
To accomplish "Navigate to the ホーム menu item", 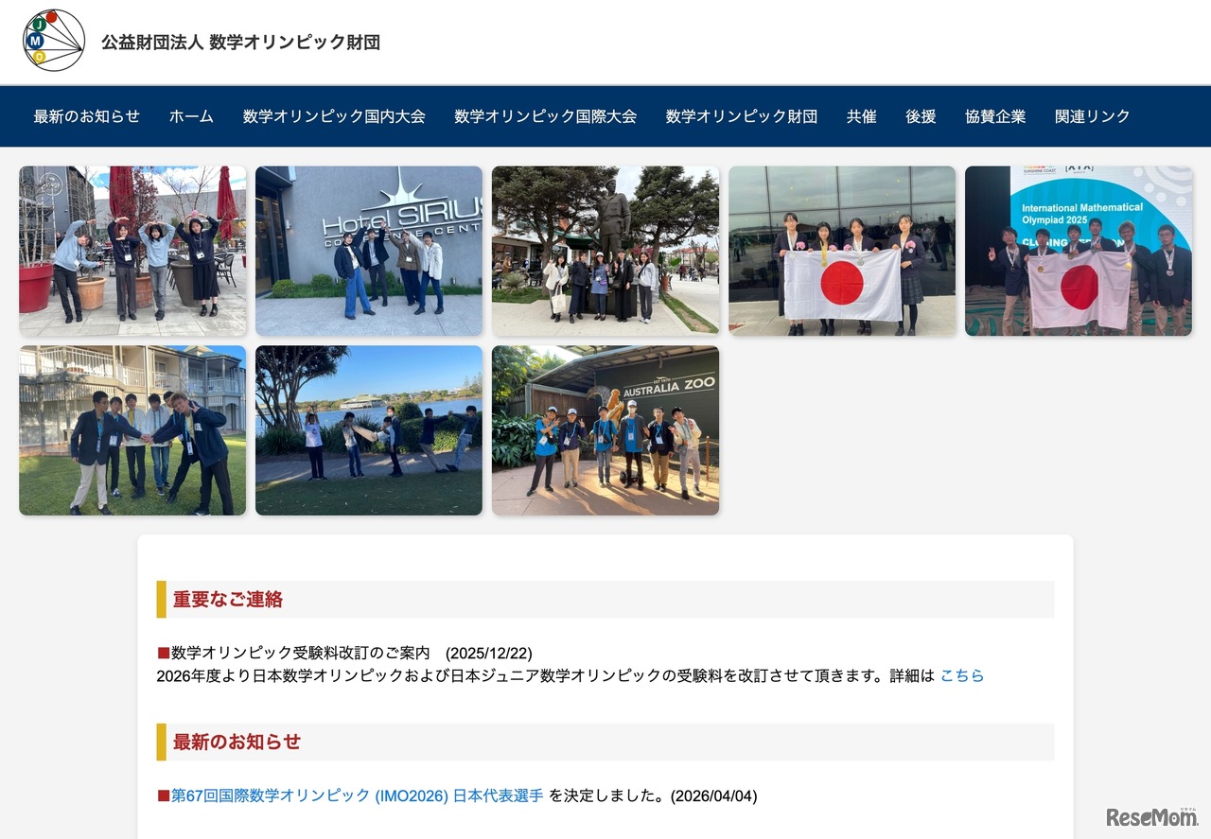I will coord(190,115).
